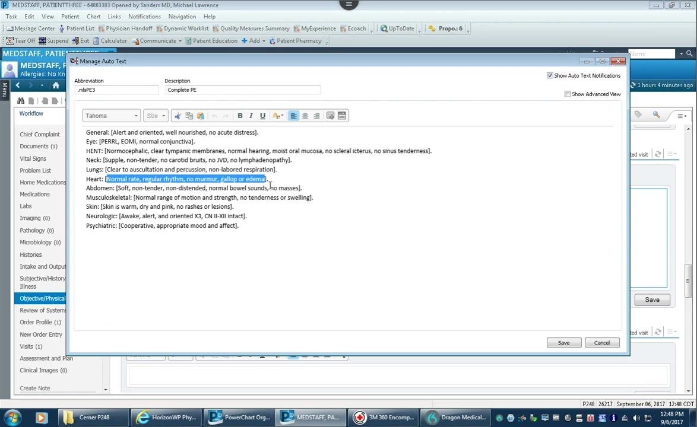Save the auto text in dialog

click(x=563, y=343)
